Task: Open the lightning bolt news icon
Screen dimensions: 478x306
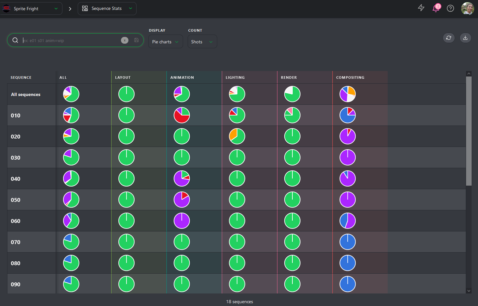Action: (x=421, y=8)
